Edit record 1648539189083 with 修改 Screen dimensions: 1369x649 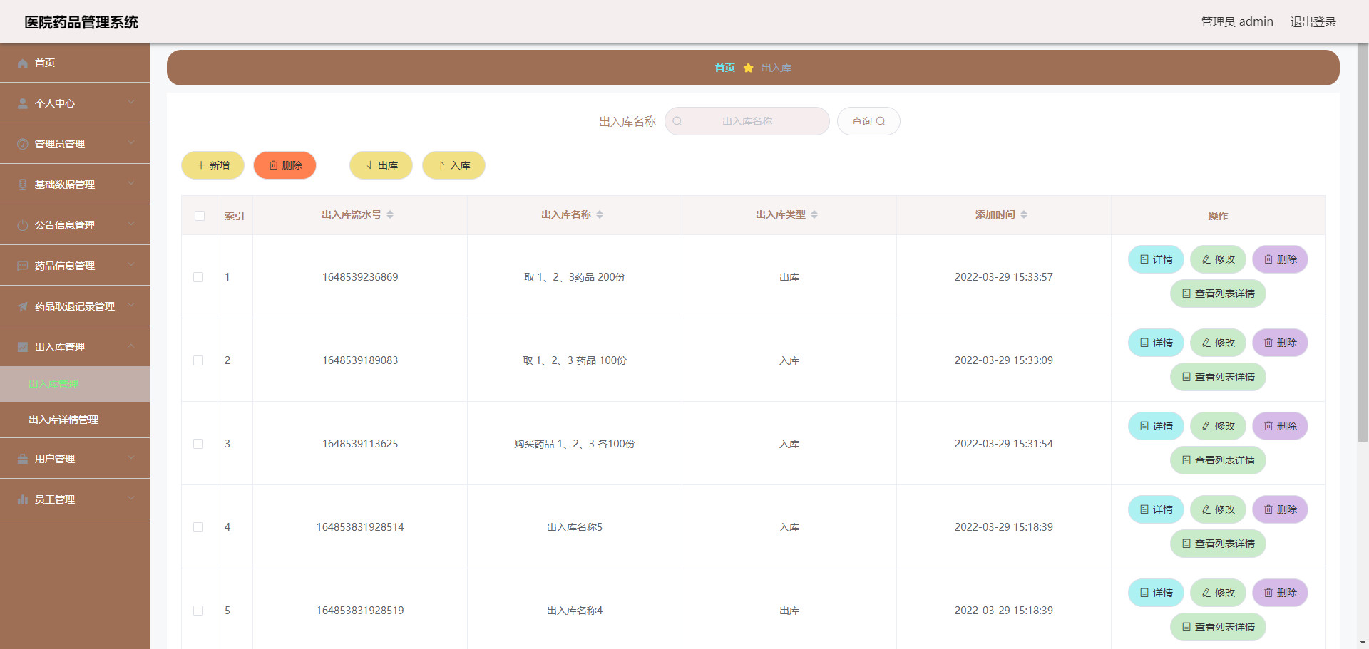(x=1218, y=343)
